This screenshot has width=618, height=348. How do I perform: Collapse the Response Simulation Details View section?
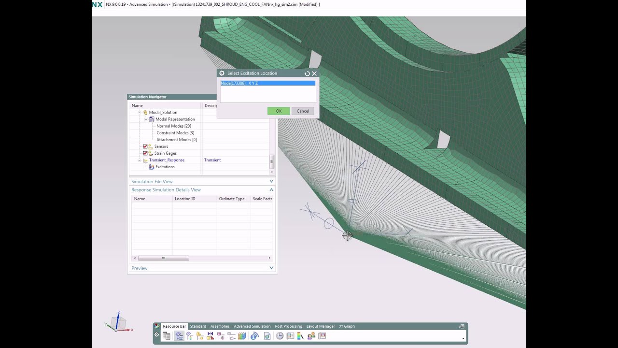point(271,189)
